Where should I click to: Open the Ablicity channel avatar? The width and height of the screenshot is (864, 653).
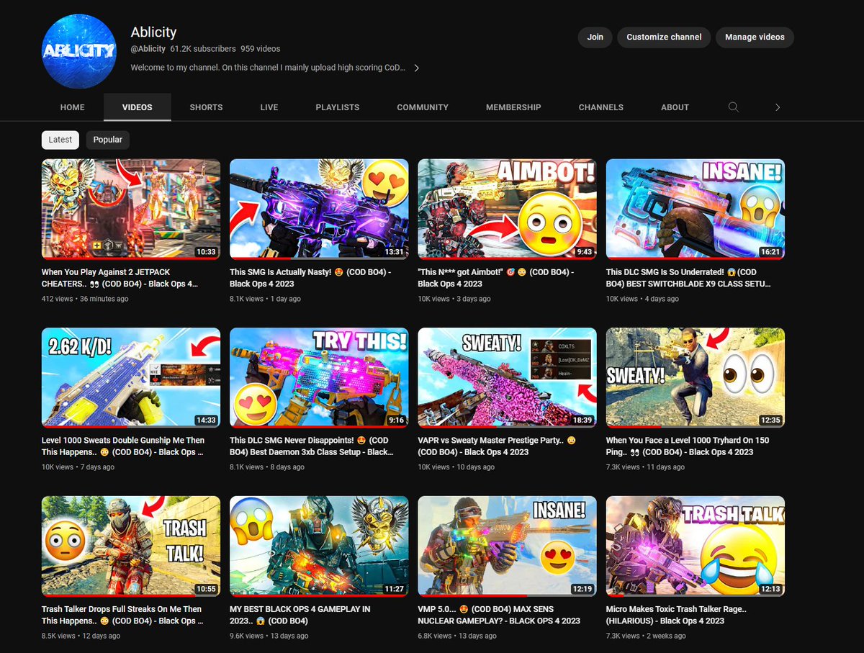pos(79,51)
